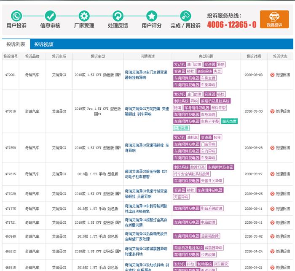Open complaint link 变速箱顿挫 车身异响
This screenshot has width=295, height=271.
(147, 148)
